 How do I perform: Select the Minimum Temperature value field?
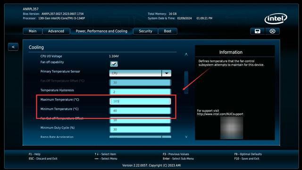(140, 110)
